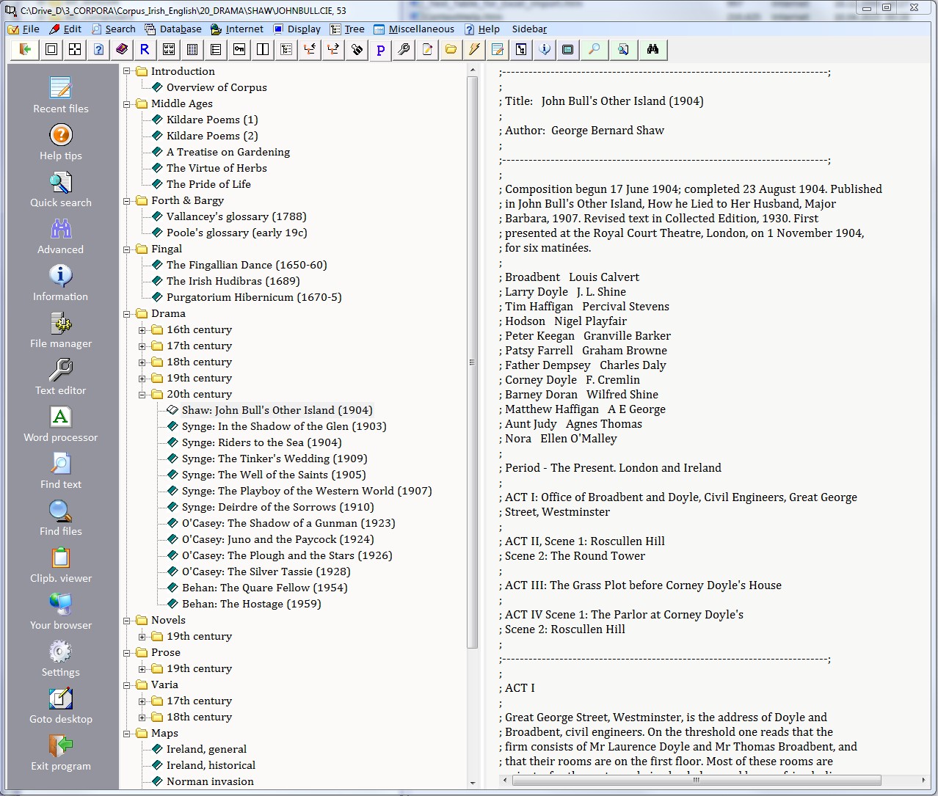
Task: Expand 19th century under Novels
Action: 142,637
